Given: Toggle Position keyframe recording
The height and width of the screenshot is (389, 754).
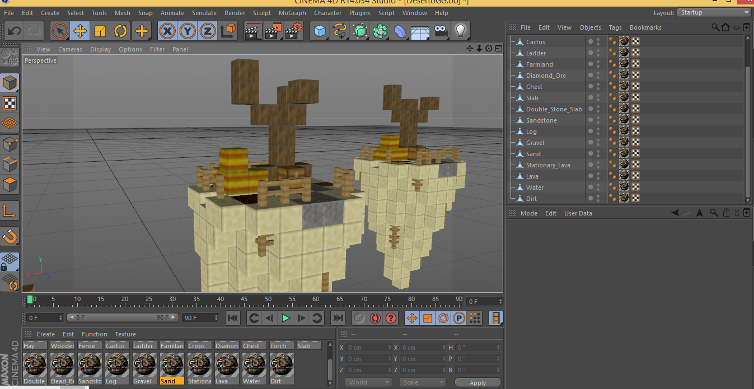Looking at the screenshot, I should [412, 318].
